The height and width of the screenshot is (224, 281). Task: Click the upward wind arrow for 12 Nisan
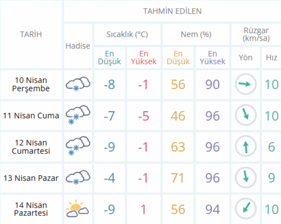click(245, 146)
